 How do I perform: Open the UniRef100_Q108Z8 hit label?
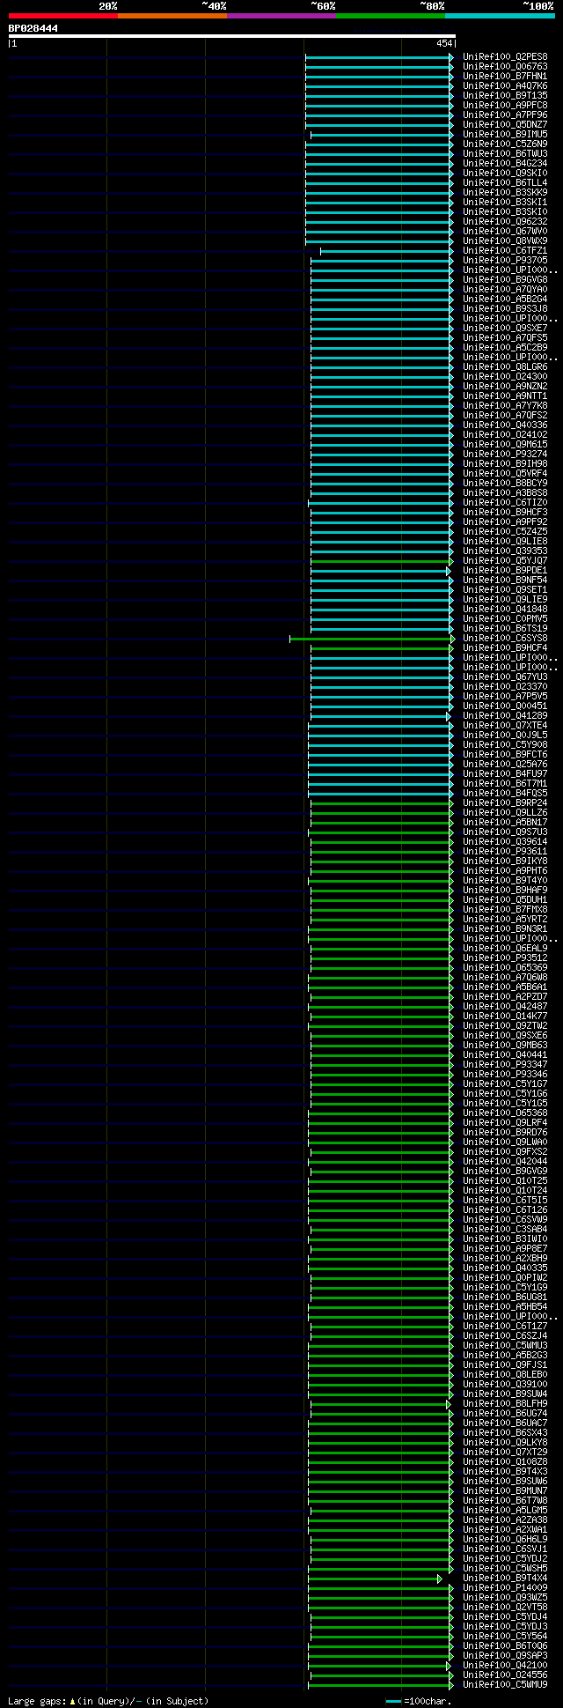(x=505, y=1462)
